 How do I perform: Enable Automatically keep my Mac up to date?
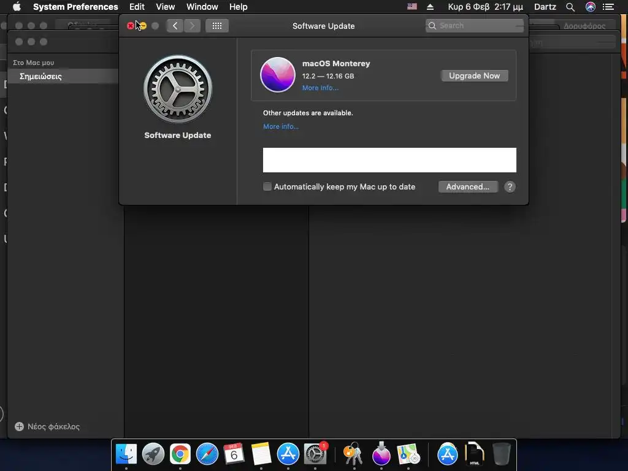[267, 186]
